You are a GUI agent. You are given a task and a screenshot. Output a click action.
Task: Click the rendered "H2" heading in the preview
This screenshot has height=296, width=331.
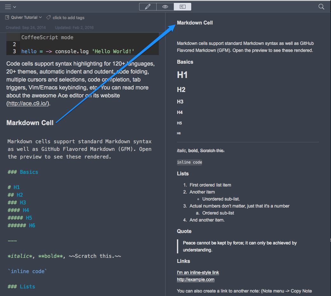(181, 90)
